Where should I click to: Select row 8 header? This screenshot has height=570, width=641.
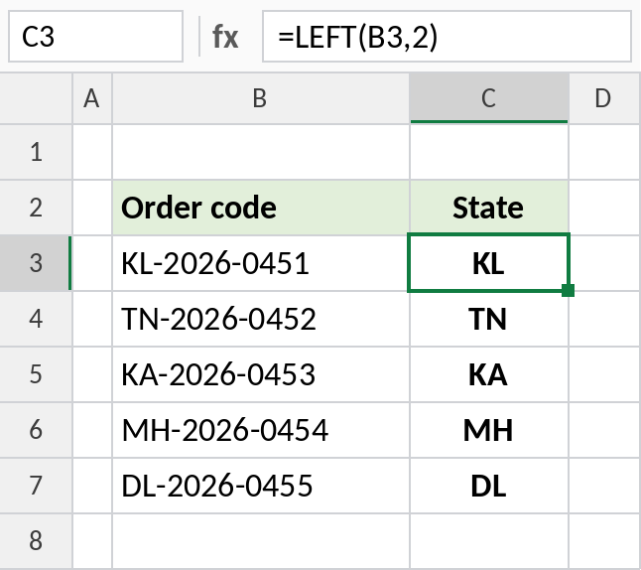click(36, 541)
